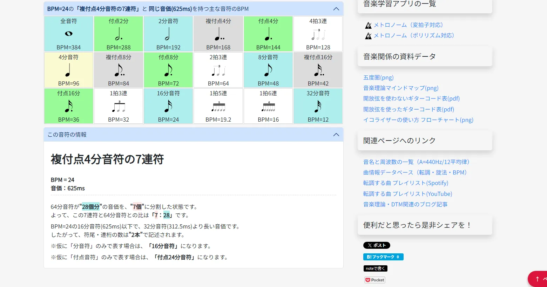This screenshot has height=287, width=547.
Task: Click the red scroll-to-top arrow button
Action: [537, 279]
